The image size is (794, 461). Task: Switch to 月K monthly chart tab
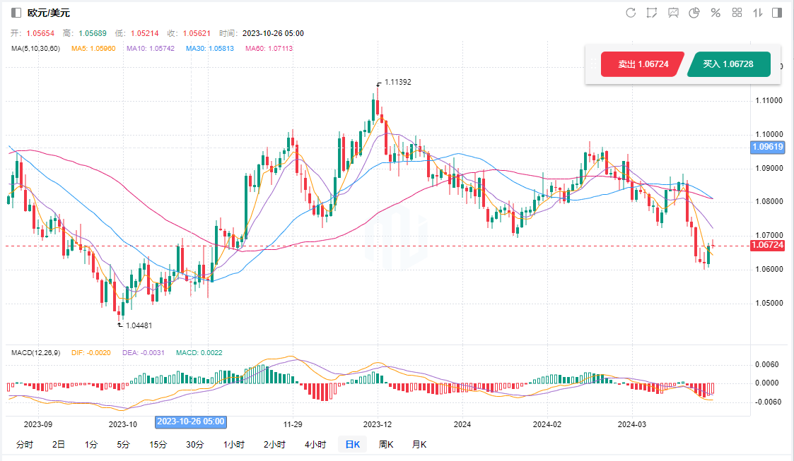[x=420, y=445]
